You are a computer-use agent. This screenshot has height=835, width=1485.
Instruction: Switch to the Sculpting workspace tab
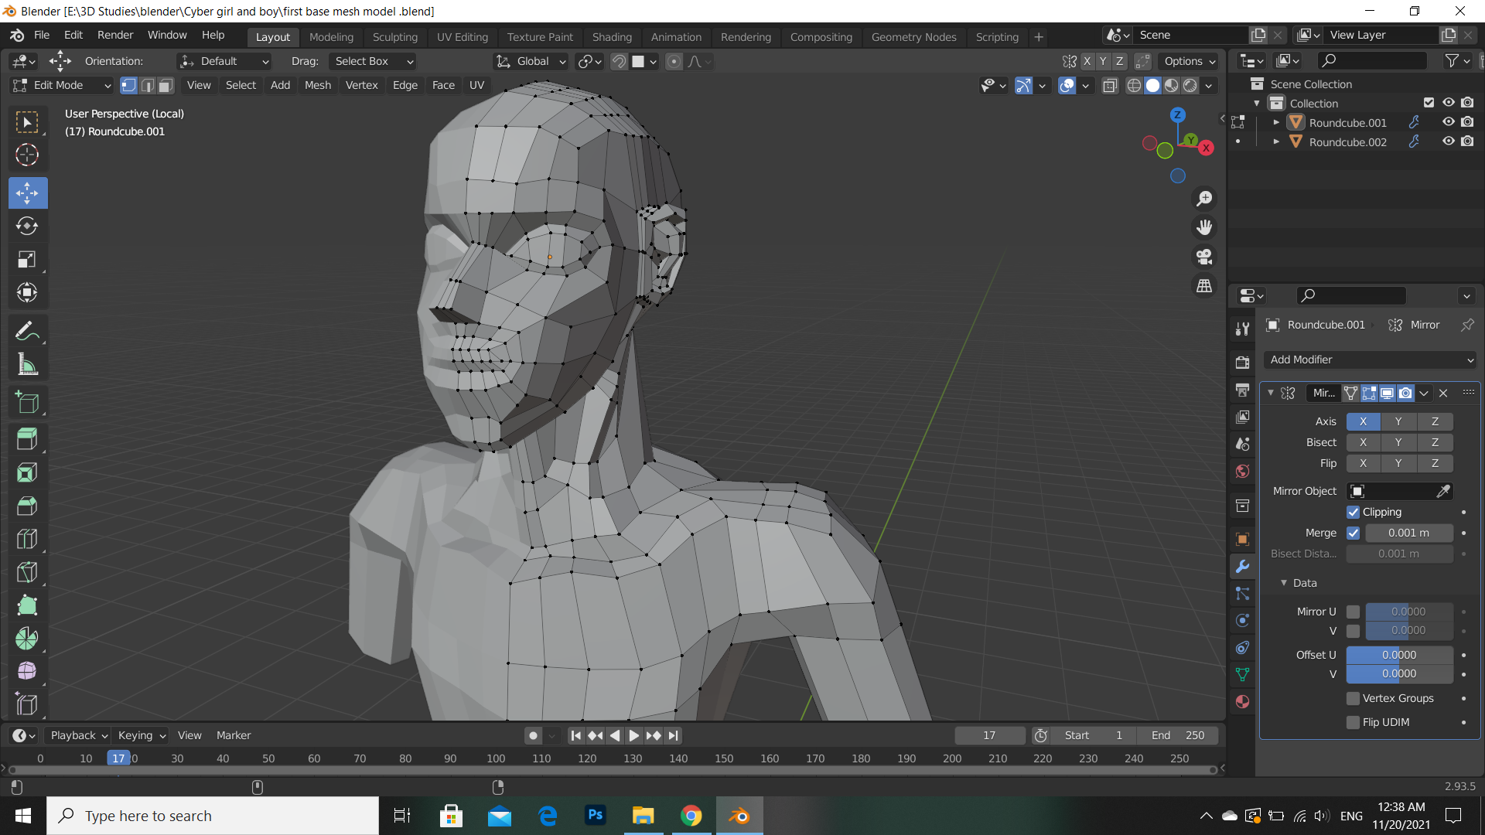click(394, 36)
